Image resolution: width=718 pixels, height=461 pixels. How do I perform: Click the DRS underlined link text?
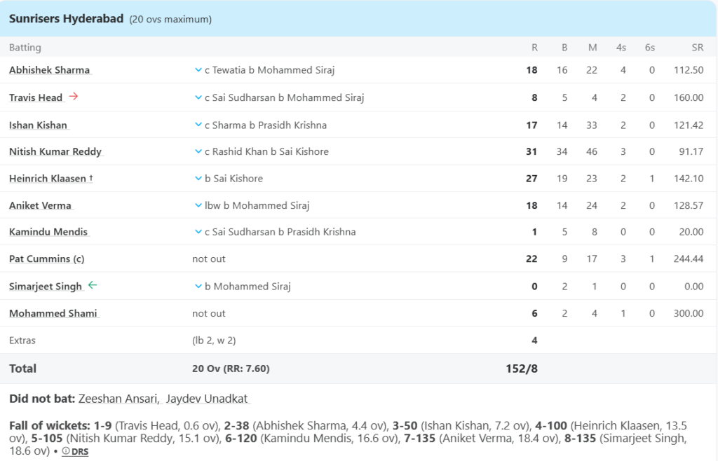(x=79, y=451)
